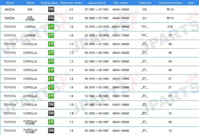
Task: Click the RF-N engine code in the first row
Action: 170,9
